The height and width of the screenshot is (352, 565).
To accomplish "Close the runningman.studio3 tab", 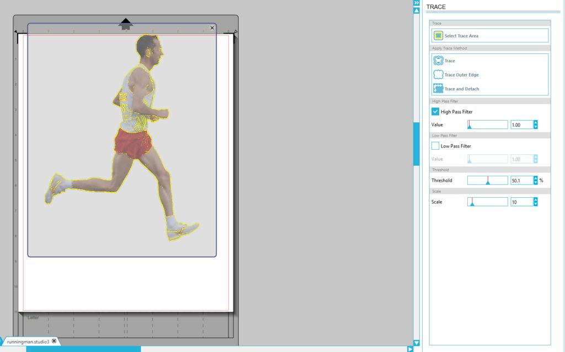I will pyautogui.click(x=54, y=342).
